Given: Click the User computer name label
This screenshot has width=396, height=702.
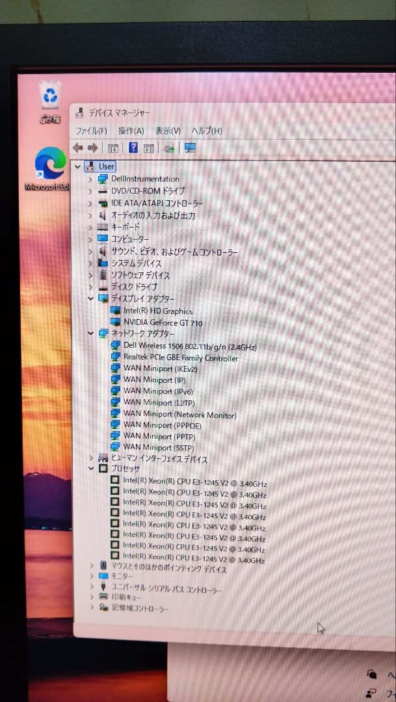Looking at the screenshot, I should point(107,166).
